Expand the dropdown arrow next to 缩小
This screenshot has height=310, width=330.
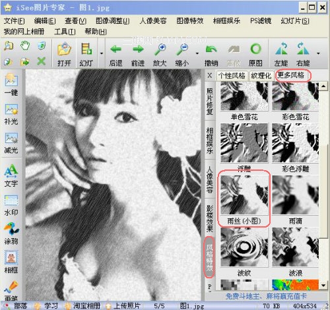[197, 53]
